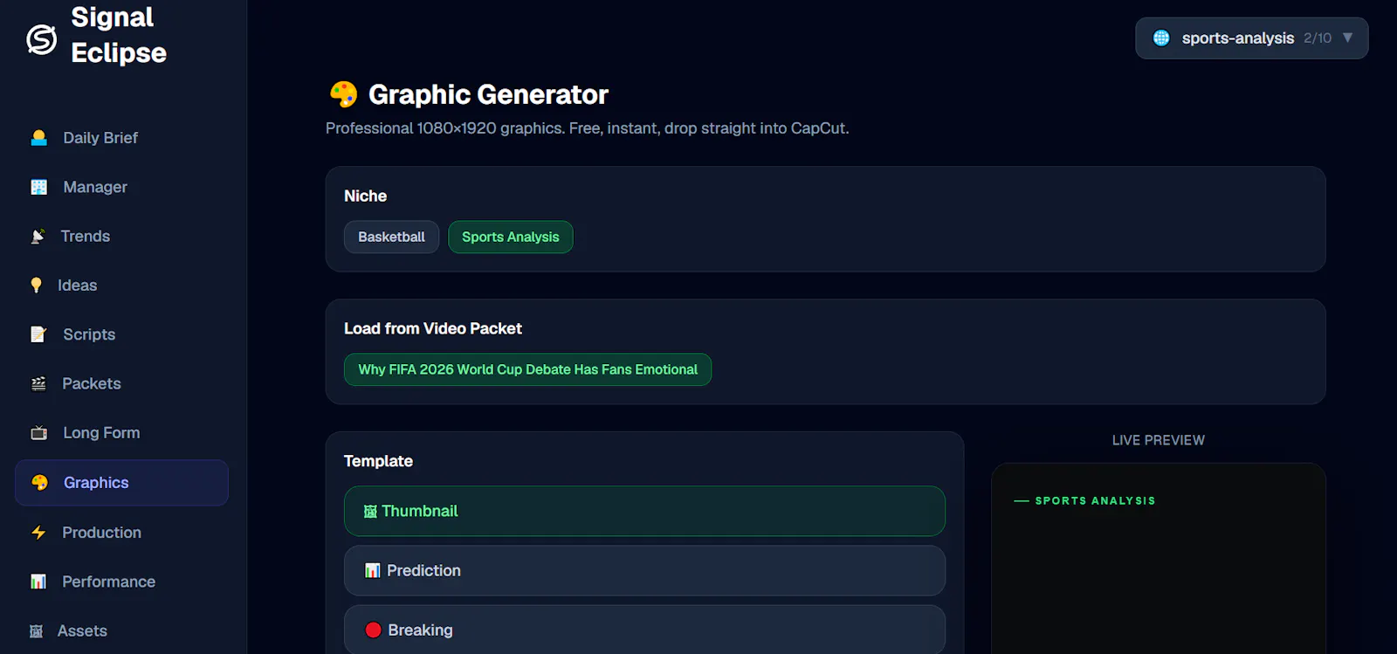This screenshot has height=654, width=1397.
Task: Choose the Thumbnail template option
Action: 644,511
